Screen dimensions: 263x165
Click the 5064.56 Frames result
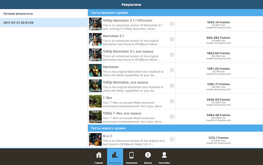coord(218,115)
